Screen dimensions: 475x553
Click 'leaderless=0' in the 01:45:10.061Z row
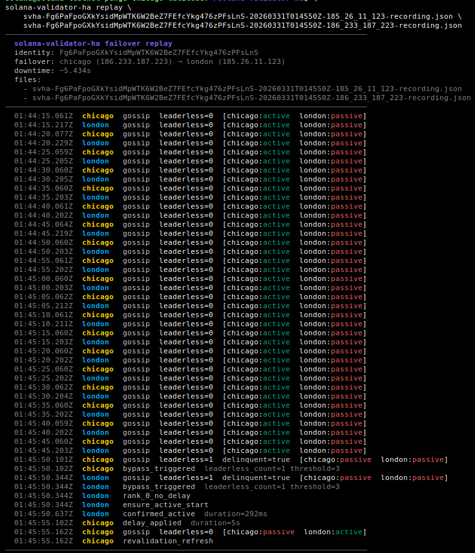coord(186,315)
